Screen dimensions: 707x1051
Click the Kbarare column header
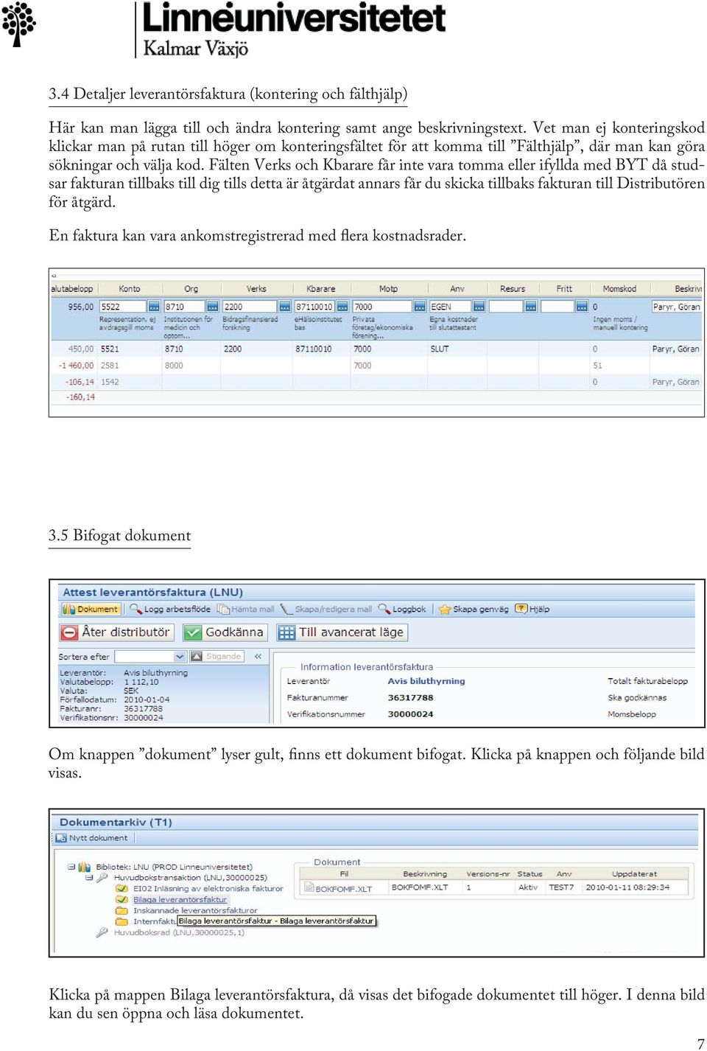(321, 289)
